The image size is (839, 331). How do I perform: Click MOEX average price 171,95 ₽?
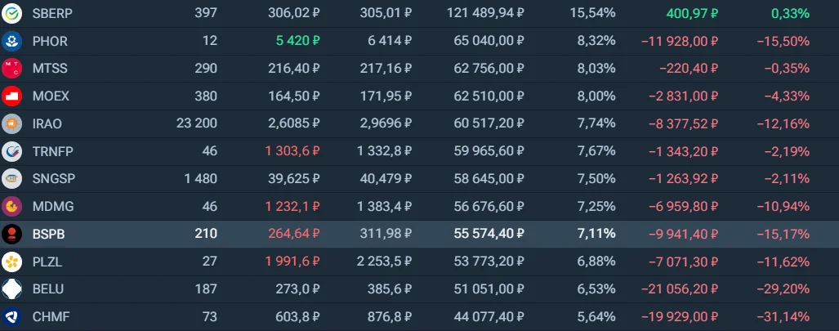coord(386,96)
